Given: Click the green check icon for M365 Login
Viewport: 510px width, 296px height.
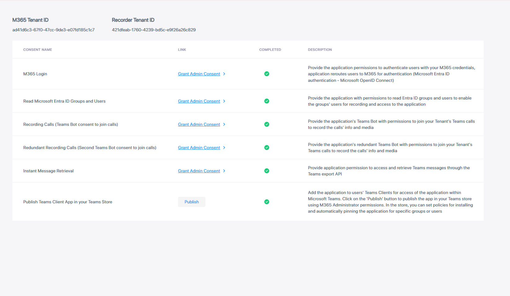Looking at the screenshot, I should tap(266, 74).
